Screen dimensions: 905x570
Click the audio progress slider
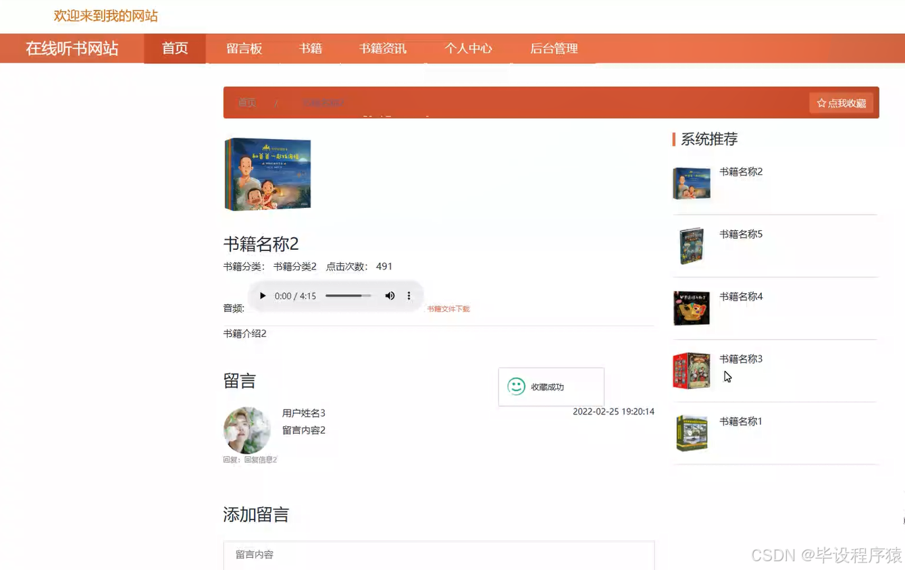[x=348, y=296]
